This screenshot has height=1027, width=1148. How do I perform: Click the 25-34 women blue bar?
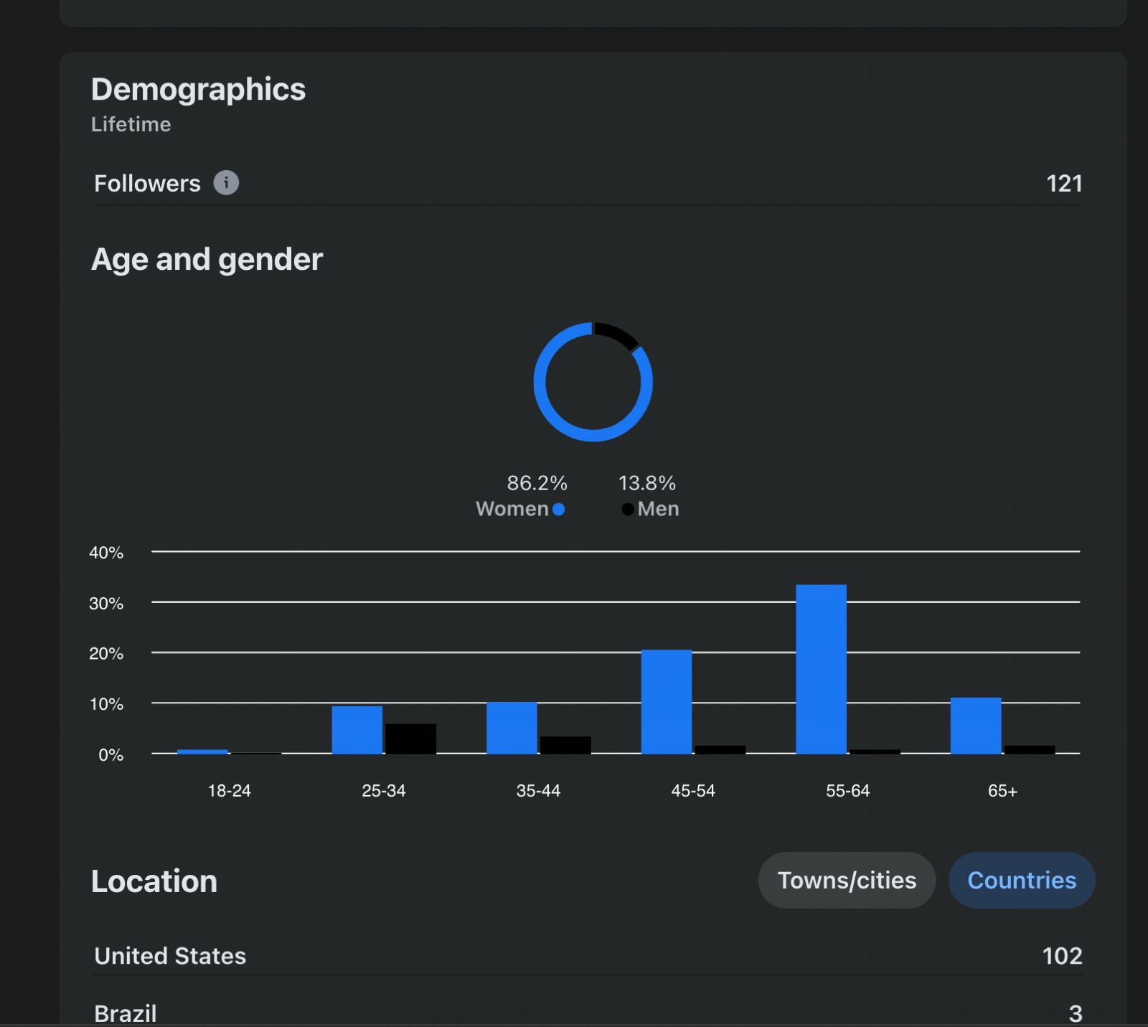point(357,730)
